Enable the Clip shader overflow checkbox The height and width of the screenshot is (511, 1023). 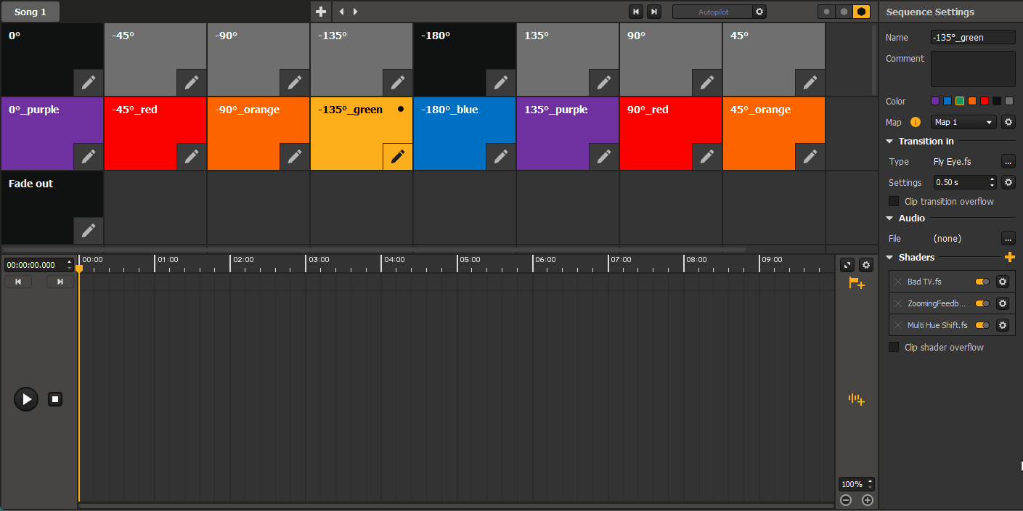click(x=893, y=347)
